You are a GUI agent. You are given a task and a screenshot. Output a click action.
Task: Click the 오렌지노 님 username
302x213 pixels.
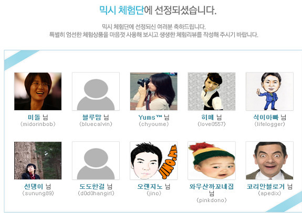click(x=154, y=186)
